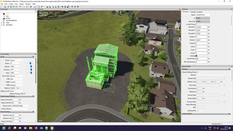
Task: Close the Attributes panel
Action: click(x=232, y=9)
